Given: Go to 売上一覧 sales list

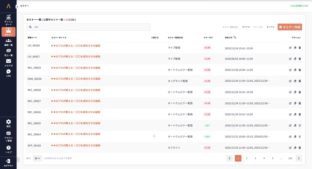Looking at the screenshot, I should (9, 52).
